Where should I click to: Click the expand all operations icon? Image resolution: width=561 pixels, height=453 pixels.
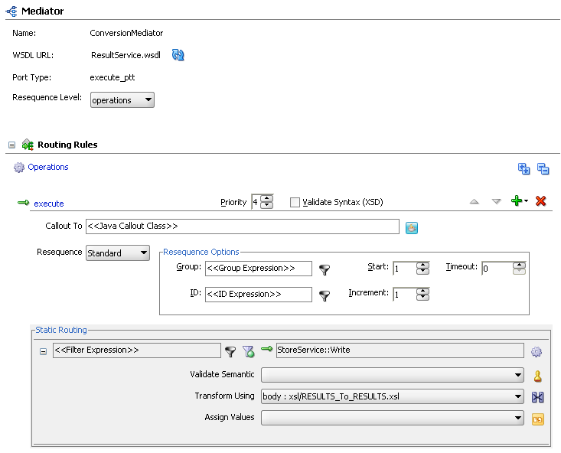[x=524, y=169]
